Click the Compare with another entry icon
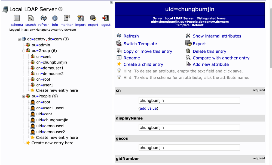Viewport: 272px width, 165px height. point(188,57)
